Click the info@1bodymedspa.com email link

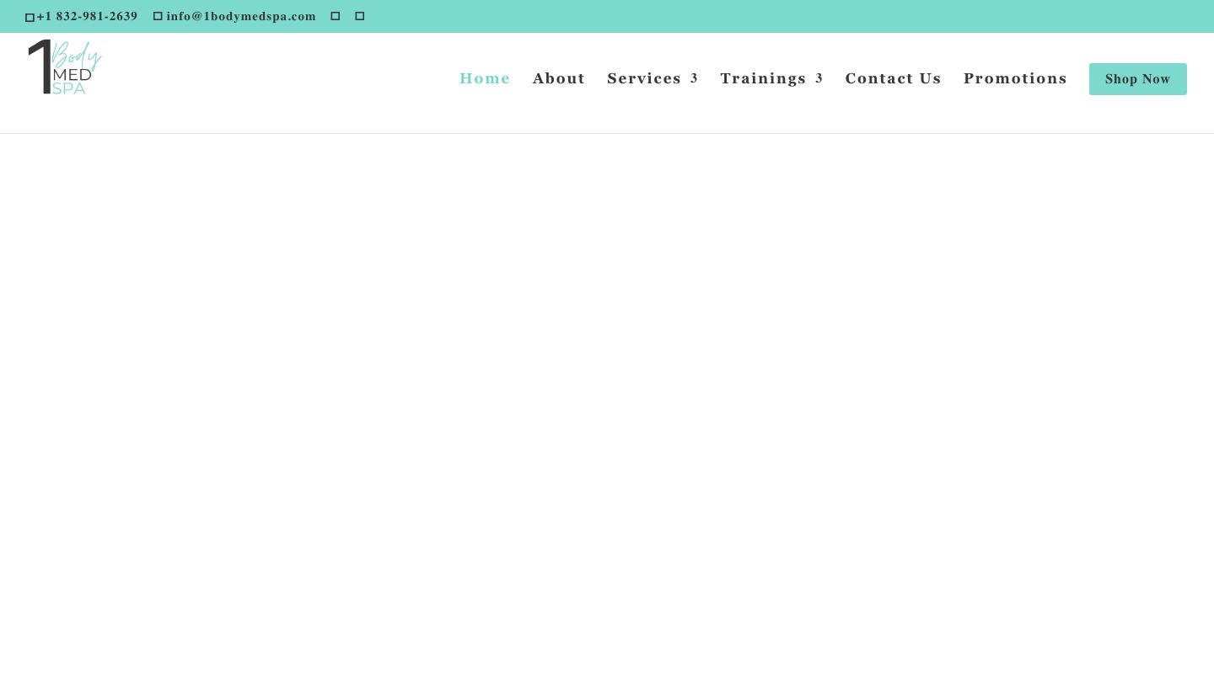click(241, 16)
